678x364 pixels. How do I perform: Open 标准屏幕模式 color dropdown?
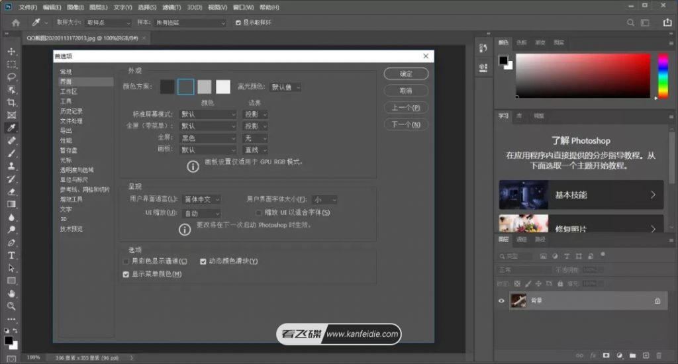pyautogui.click(x=208, y=114)
